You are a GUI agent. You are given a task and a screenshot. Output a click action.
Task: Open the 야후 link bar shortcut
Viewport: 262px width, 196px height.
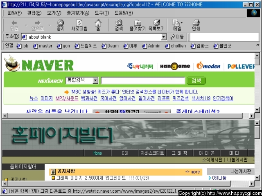point(130,46)
